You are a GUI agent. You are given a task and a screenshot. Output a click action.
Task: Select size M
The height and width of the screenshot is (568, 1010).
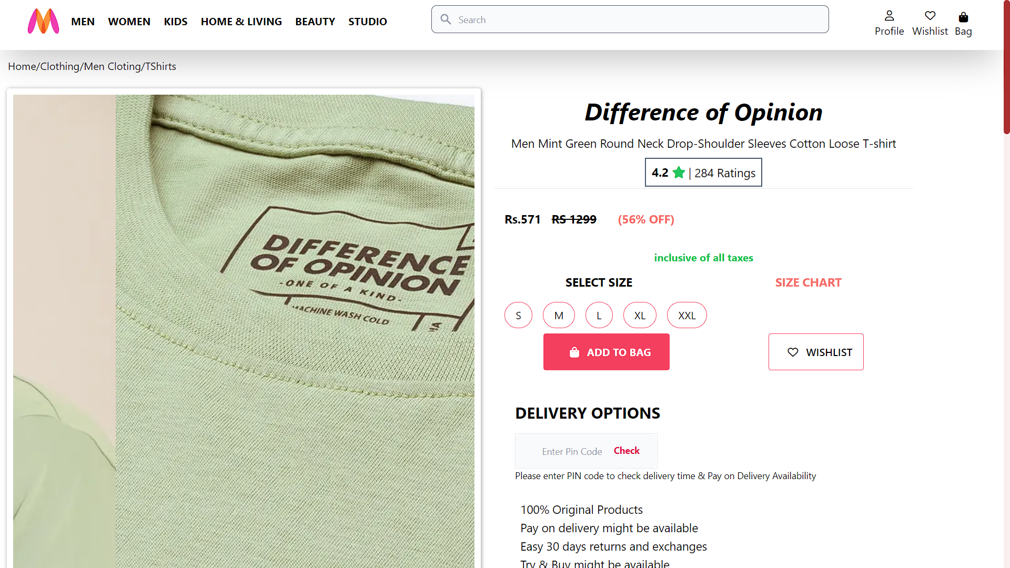tap(559, 315)
